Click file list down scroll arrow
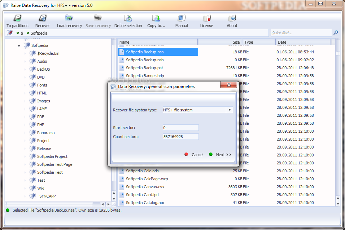This screenshot has height=230, width=345. [338, 204]
